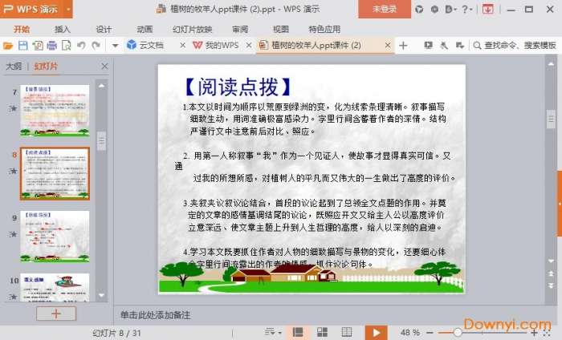Viewport: 562px width, 340px height.
Task: Close the 植树的牧羊人ppt课件 (2) tab
Action: click(x=388, y=46)
